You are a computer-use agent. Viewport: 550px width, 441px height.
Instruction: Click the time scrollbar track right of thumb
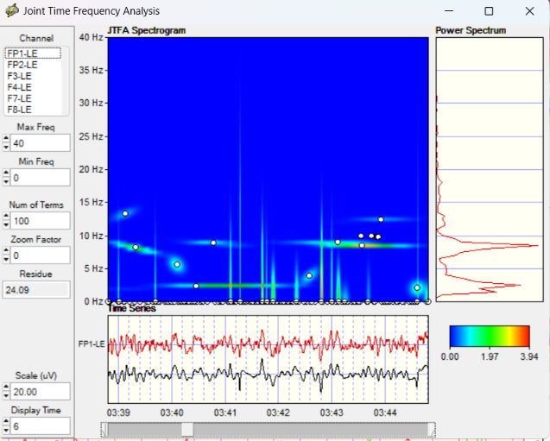click(311, 430)
